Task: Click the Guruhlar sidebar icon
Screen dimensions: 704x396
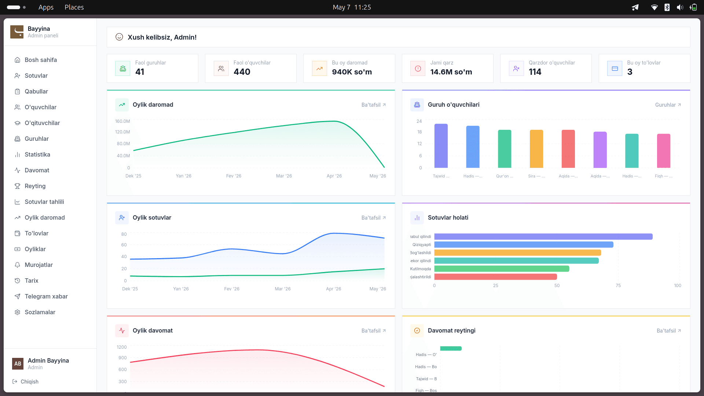Action: point(17,139)
